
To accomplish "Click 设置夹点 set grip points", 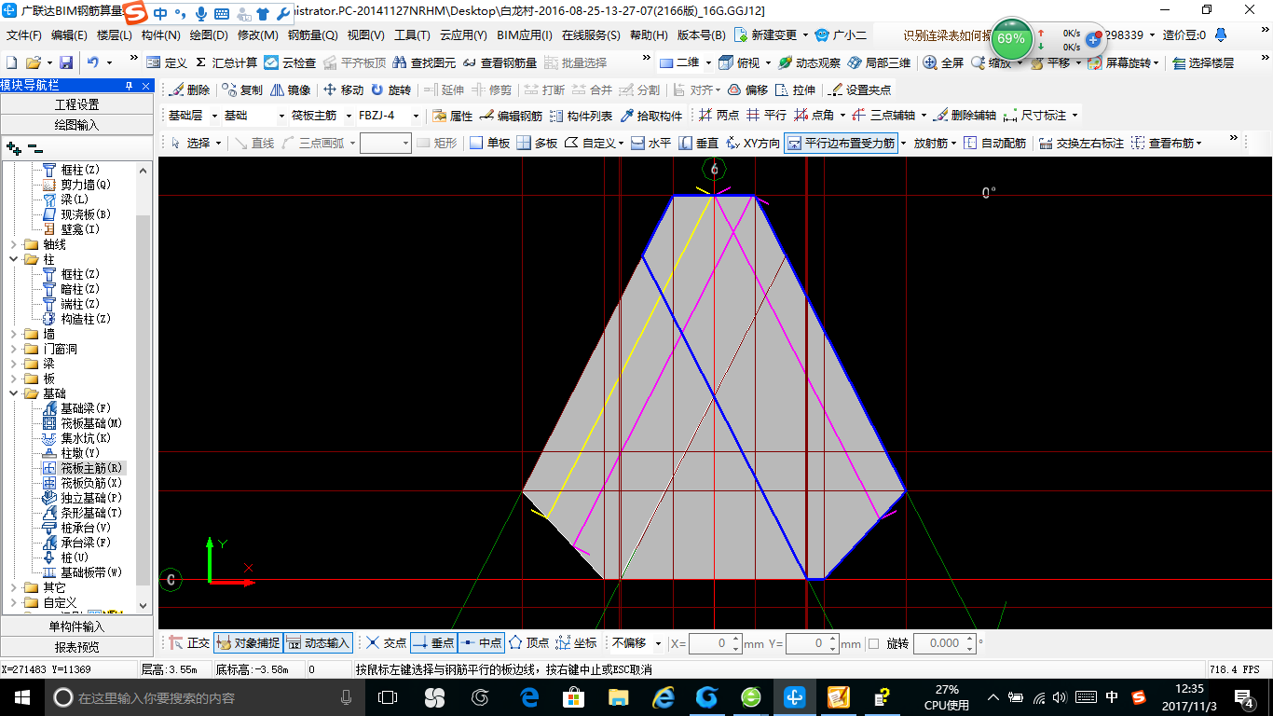I will [859, 90].
